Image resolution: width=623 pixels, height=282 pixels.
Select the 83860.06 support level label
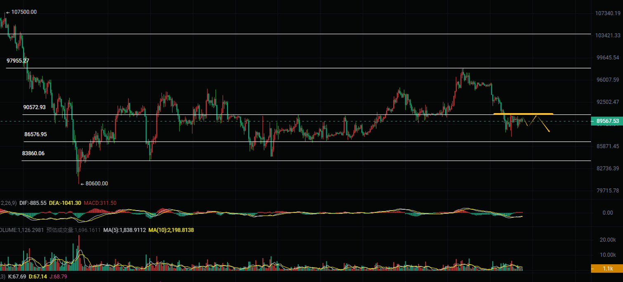click(33, 153)
